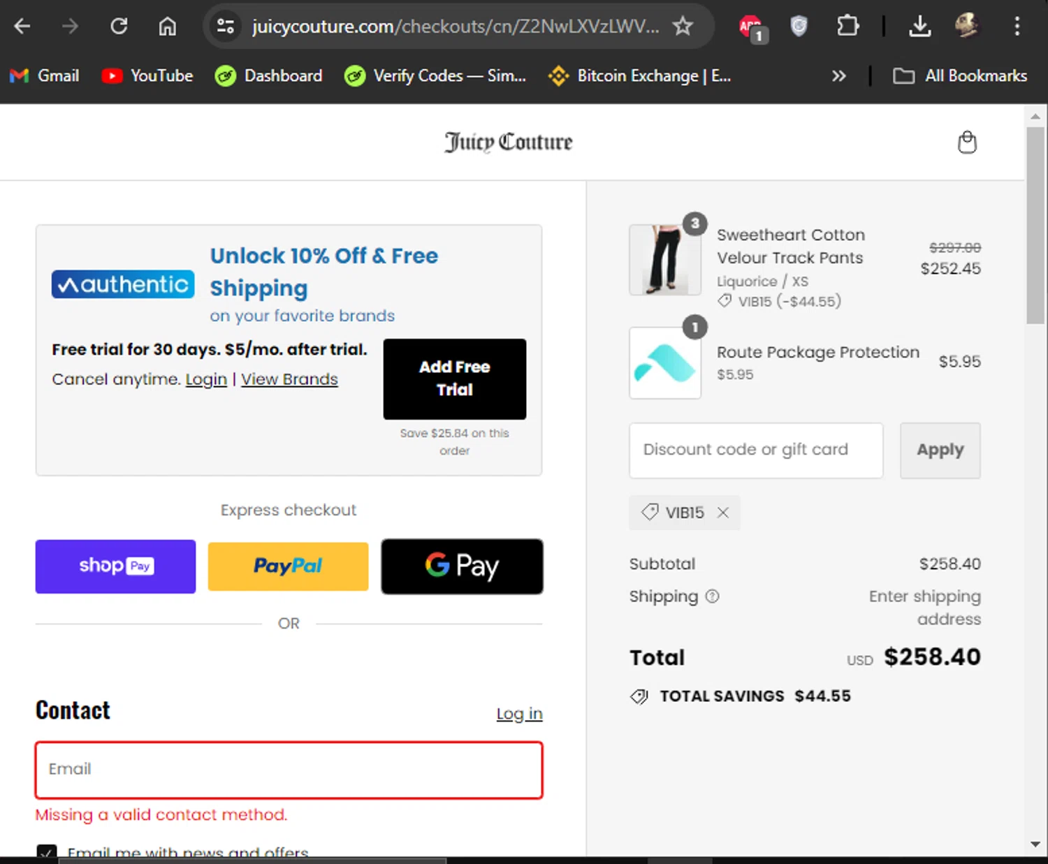Screen dimensions: 1048x864
Task: Focus the Email input field
Action: [x=289, y=770]
